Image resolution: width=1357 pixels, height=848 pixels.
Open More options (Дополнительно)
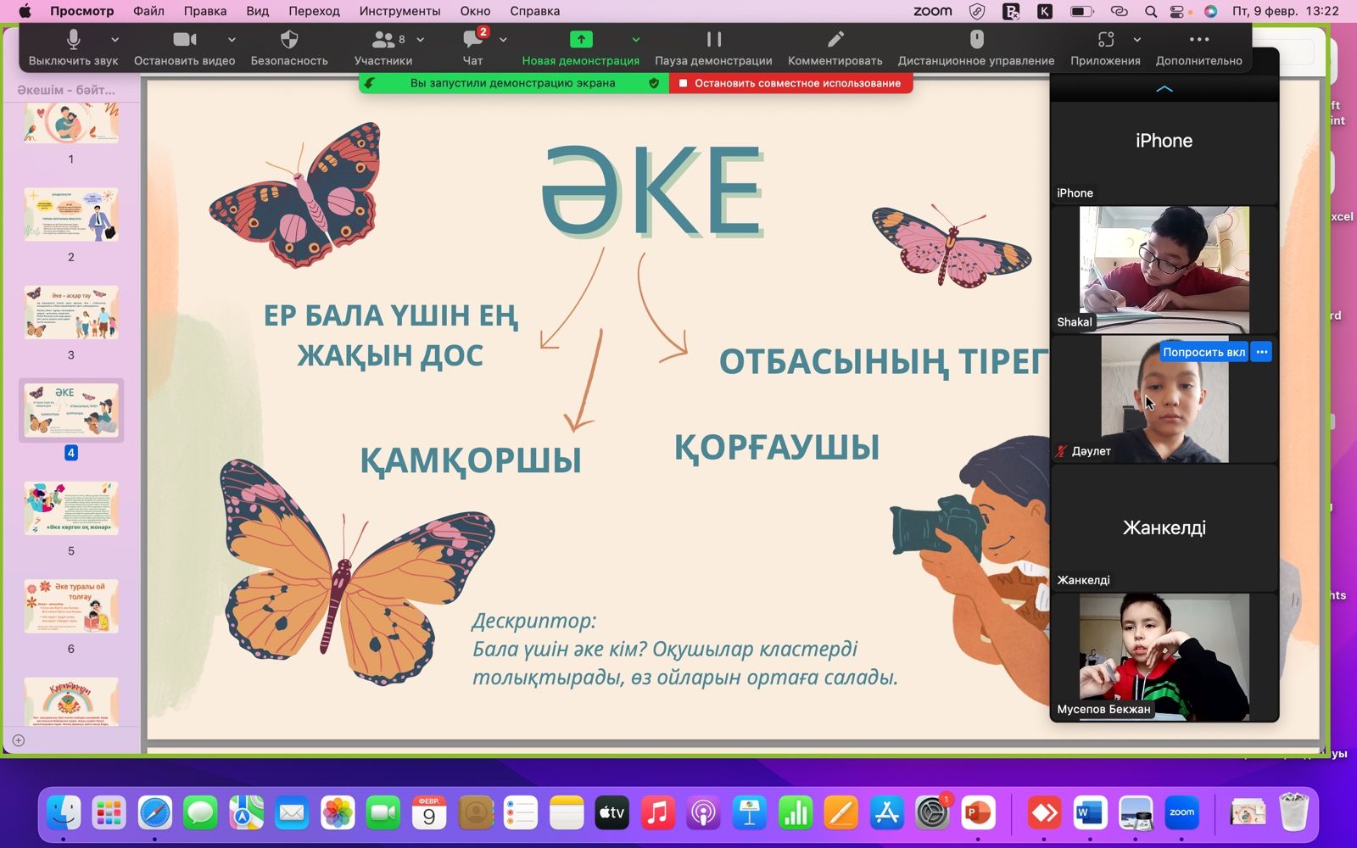[1198, 40]
